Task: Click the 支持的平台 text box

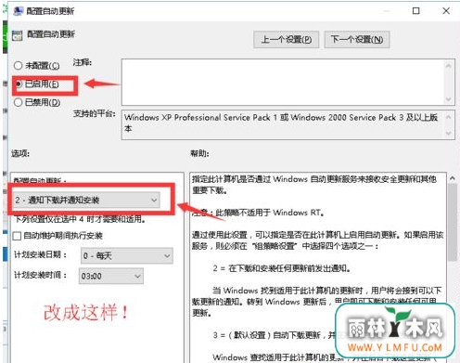Action: (283, 124)
